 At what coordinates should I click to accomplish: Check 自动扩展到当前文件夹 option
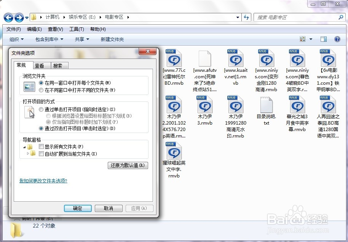point(41,153)
